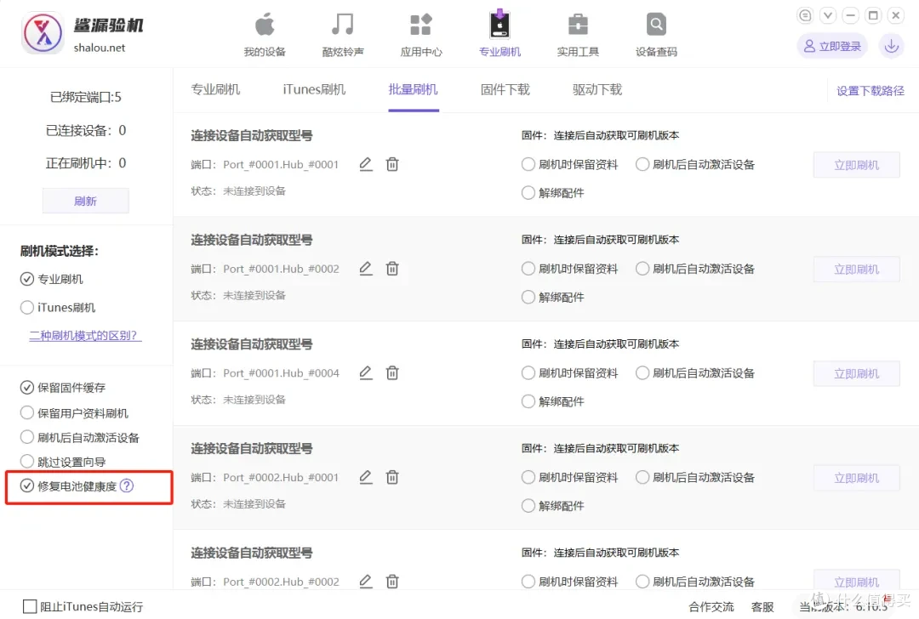Enable 跳过设置向导 option

point(27,462)
